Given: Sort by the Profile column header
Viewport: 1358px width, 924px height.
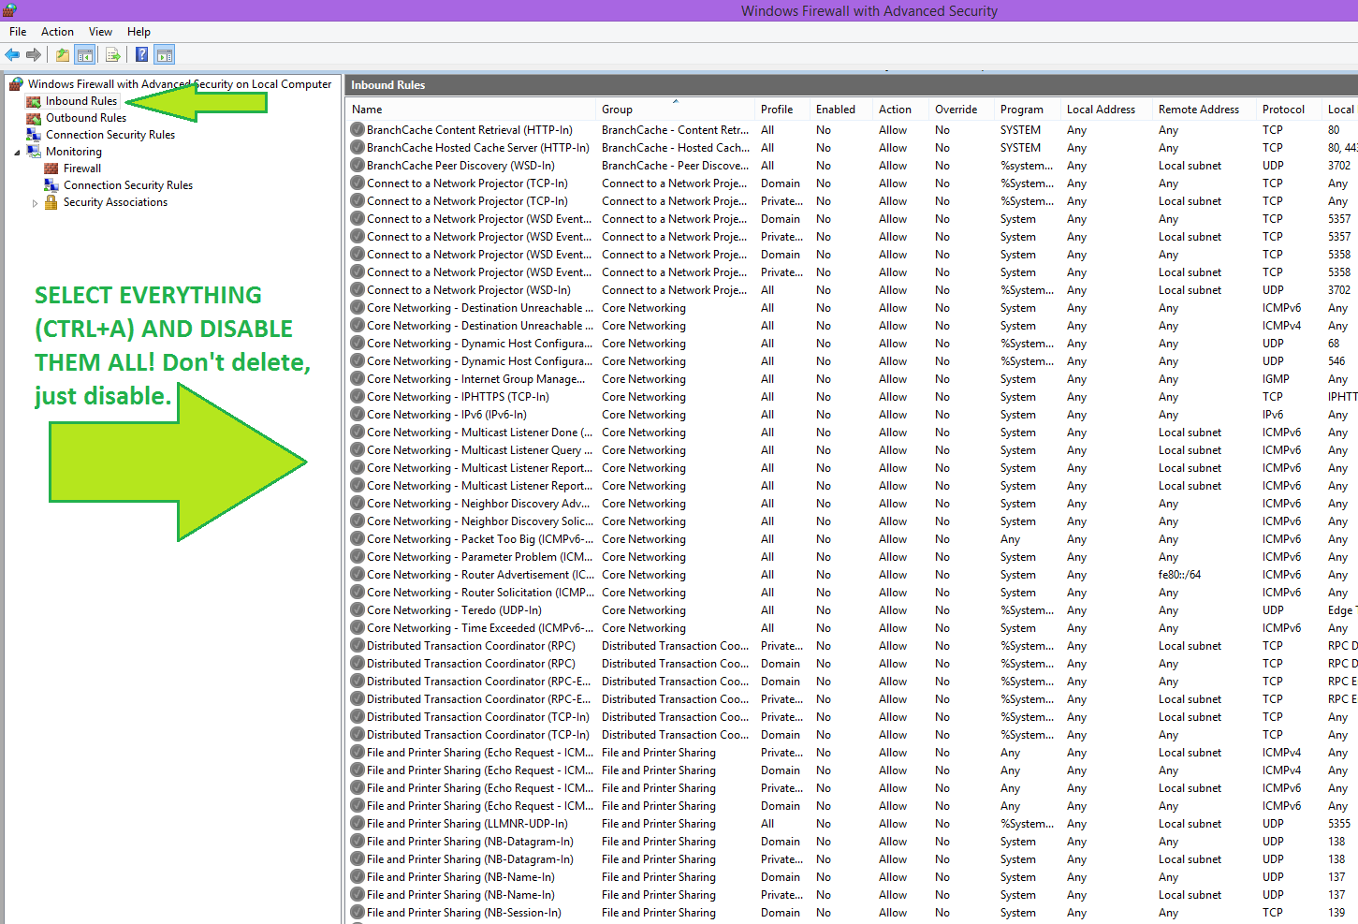Looking at the screenshot, I should tap(781, 110).
